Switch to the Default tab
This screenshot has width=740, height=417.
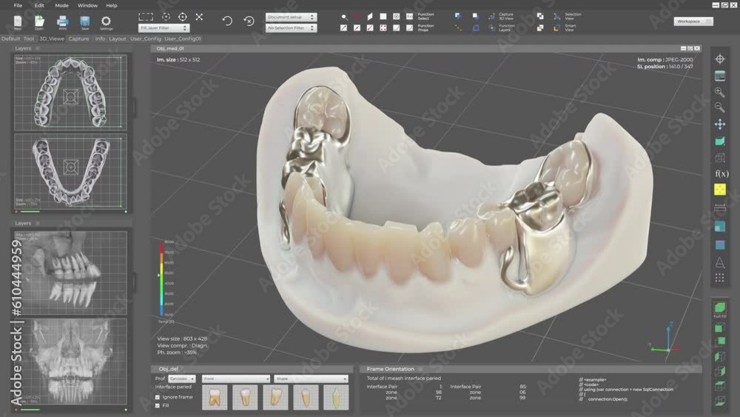point(10,39)
